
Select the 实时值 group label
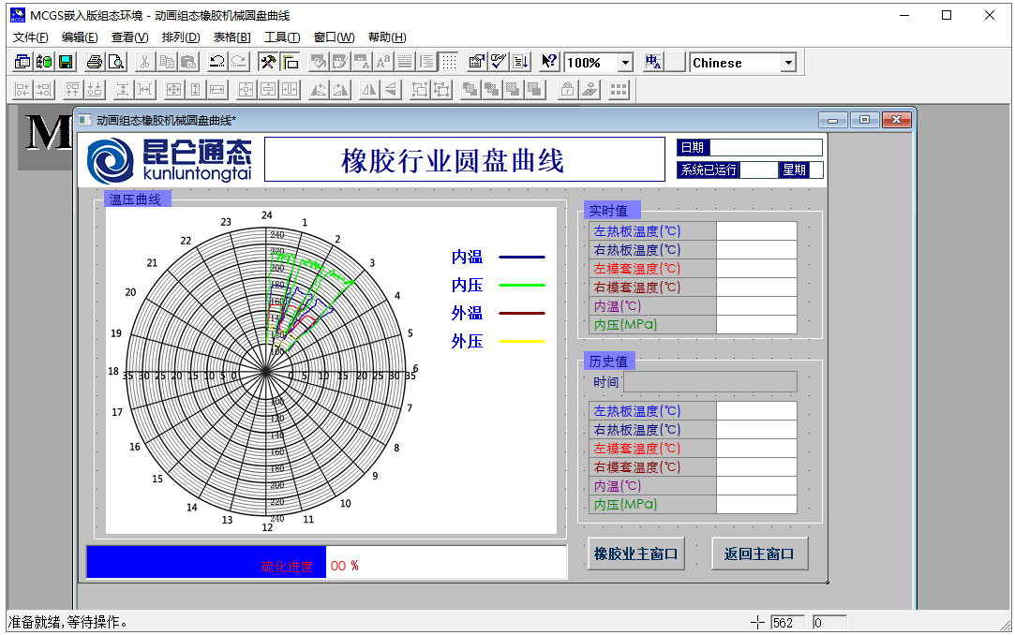(612, 210)
